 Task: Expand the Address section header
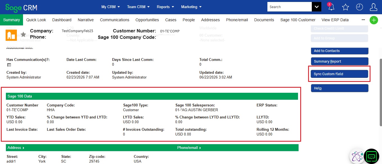point(16,148)
